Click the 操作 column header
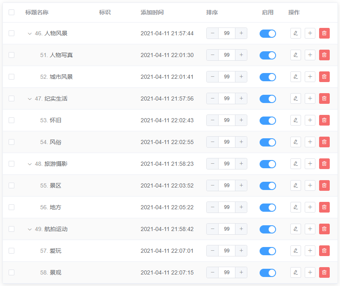This screenshot has height=286, width=340. [x=294, y=12]
